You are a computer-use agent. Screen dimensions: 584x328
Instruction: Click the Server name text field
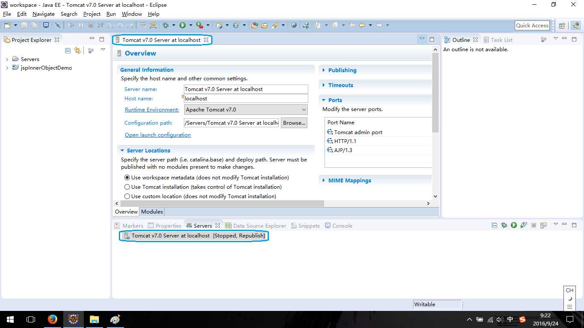246,89
